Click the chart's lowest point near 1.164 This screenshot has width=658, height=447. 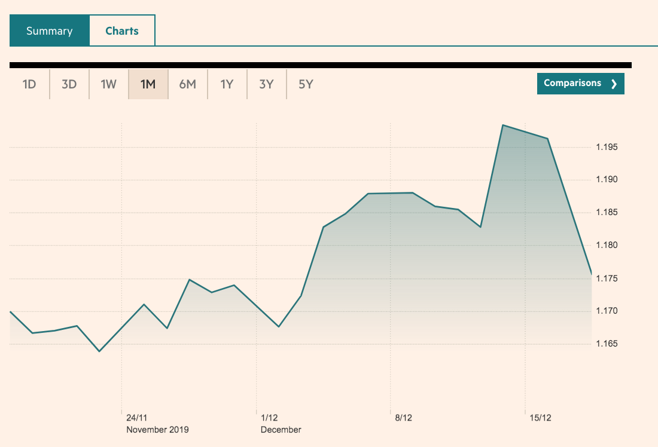coord(99,351)
